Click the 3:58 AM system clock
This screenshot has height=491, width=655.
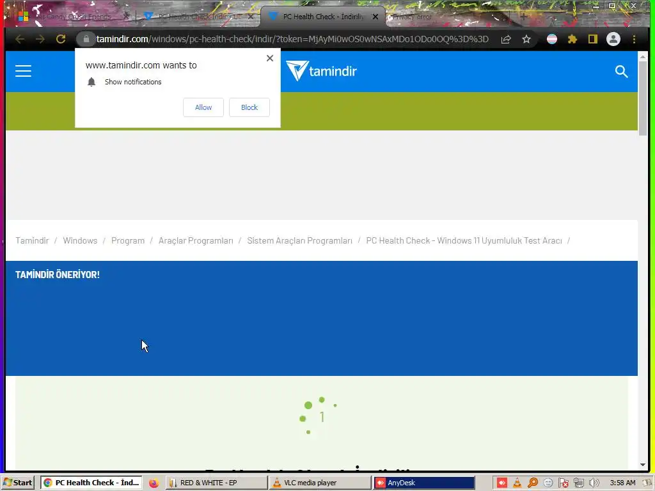[x=622, y=483]
